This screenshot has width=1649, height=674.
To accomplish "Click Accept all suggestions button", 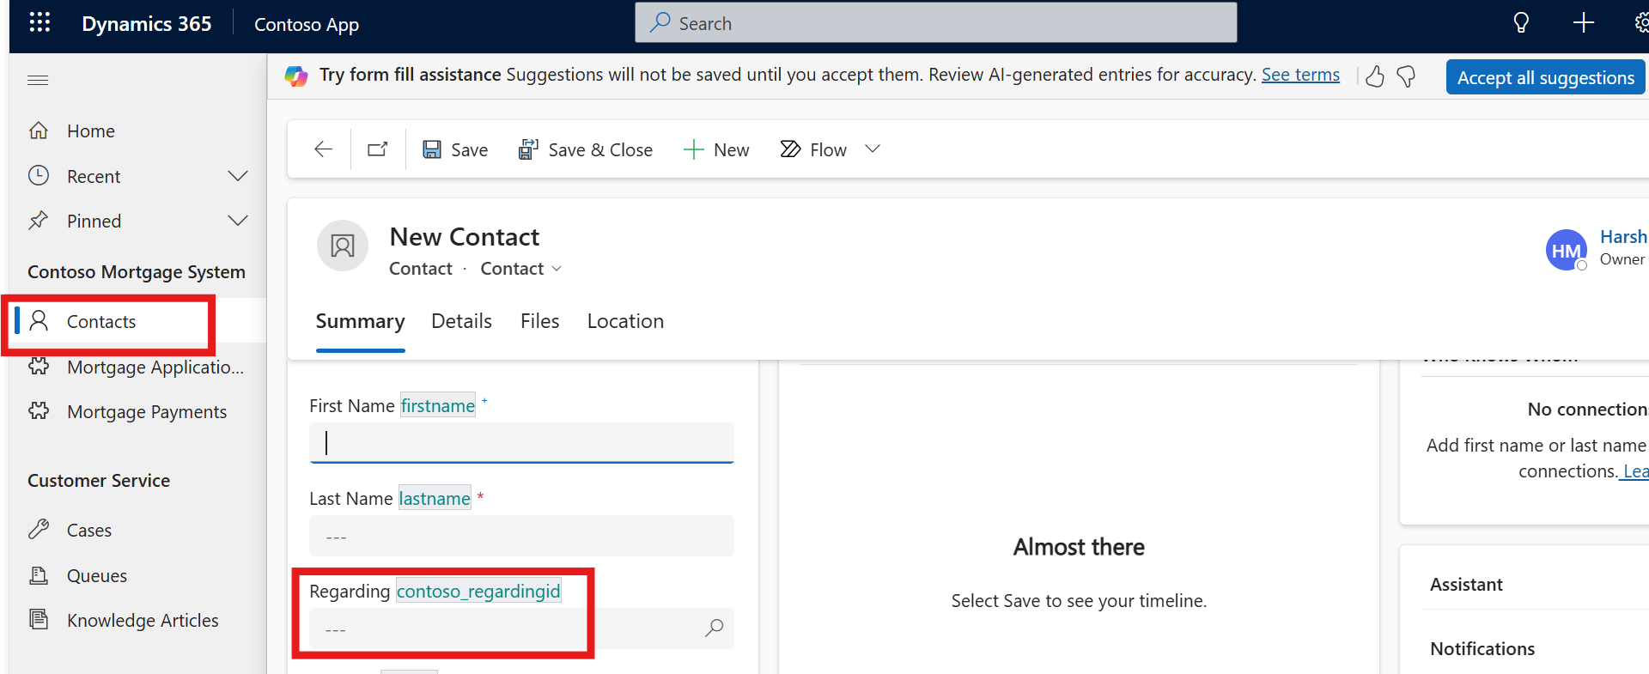I will [1545, 77].
